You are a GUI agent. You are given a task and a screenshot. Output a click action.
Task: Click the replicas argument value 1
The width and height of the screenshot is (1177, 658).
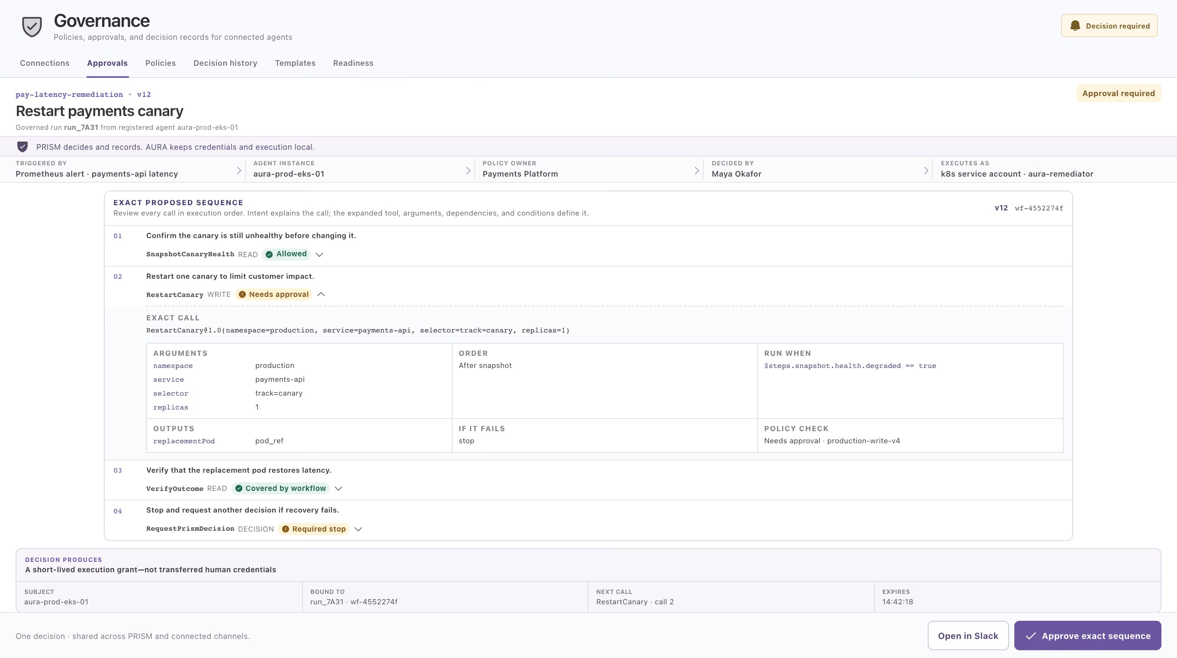(x=257, y=407)
